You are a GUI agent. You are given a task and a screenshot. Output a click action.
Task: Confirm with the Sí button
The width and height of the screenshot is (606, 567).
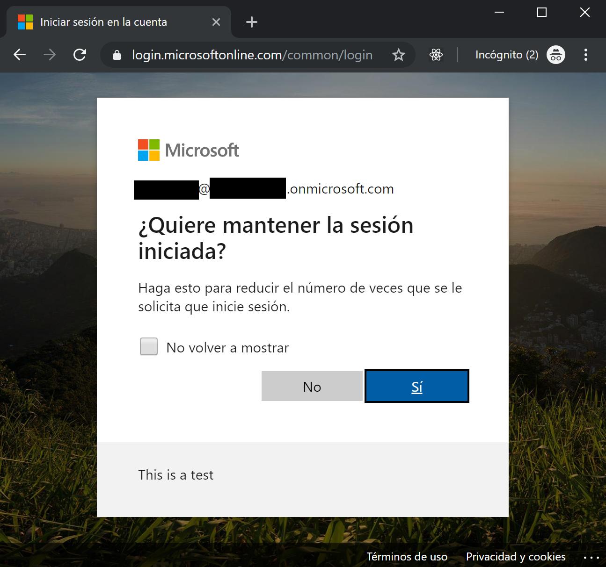pyautogui.click(x=417, y=386)
